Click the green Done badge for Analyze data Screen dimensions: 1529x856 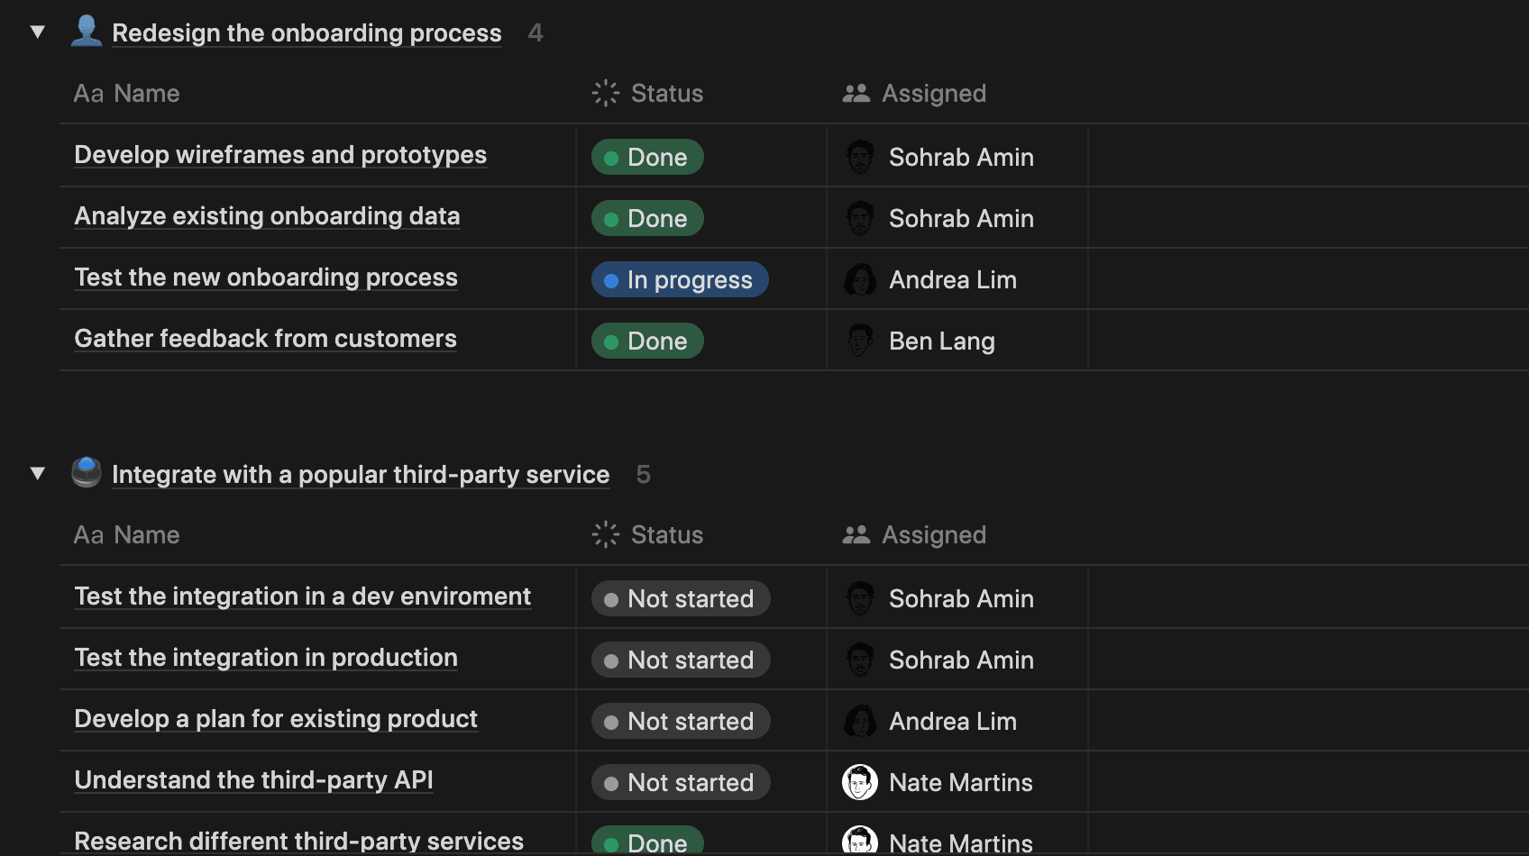(x=647, y=218)
